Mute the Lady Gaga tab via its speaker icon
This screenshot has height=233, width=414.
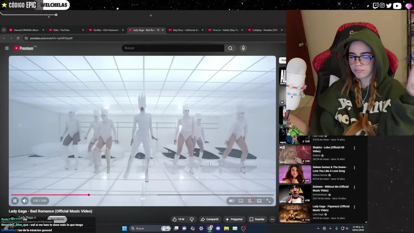pyautogui.click(x=158, y=30)
